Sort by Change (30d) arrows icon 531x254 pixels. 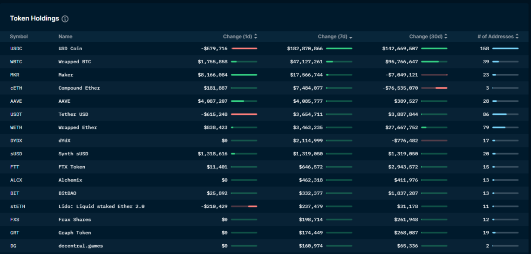[x=446, y=37]
